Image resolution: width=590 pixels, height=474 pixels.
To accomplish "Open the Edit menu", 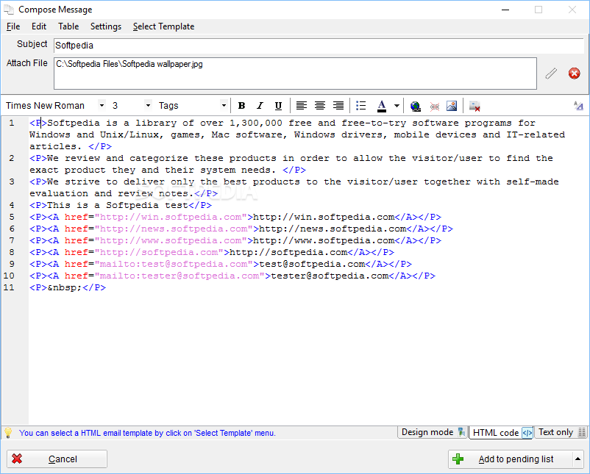I will click(x=39, y=26).
